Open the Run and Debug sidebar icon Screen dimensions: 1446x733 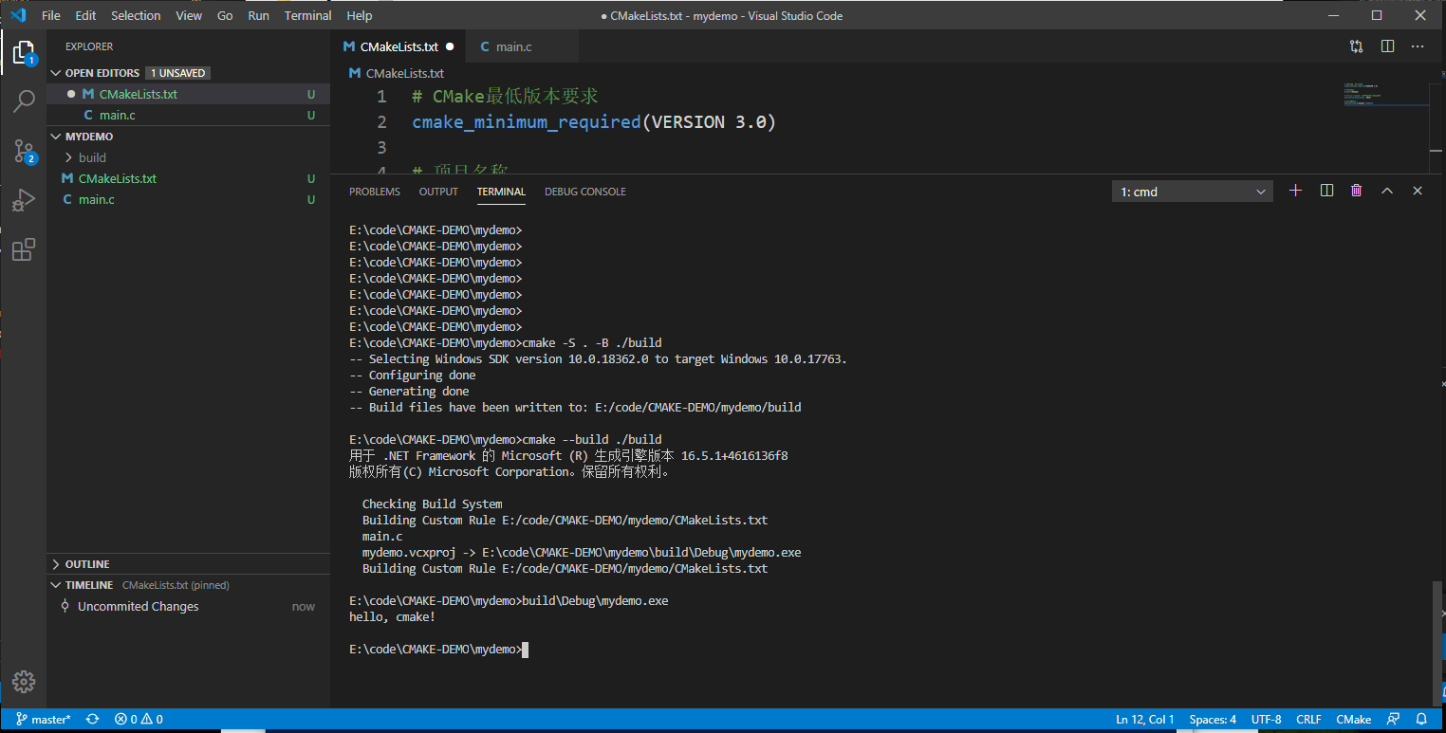coord(23,200)
